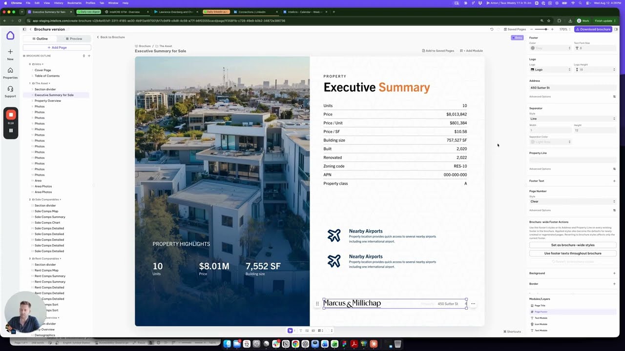This screenshot has height=351, width=625.
Task: Click purple AI icon in bottom toolbar
Action: pos(290,331)
